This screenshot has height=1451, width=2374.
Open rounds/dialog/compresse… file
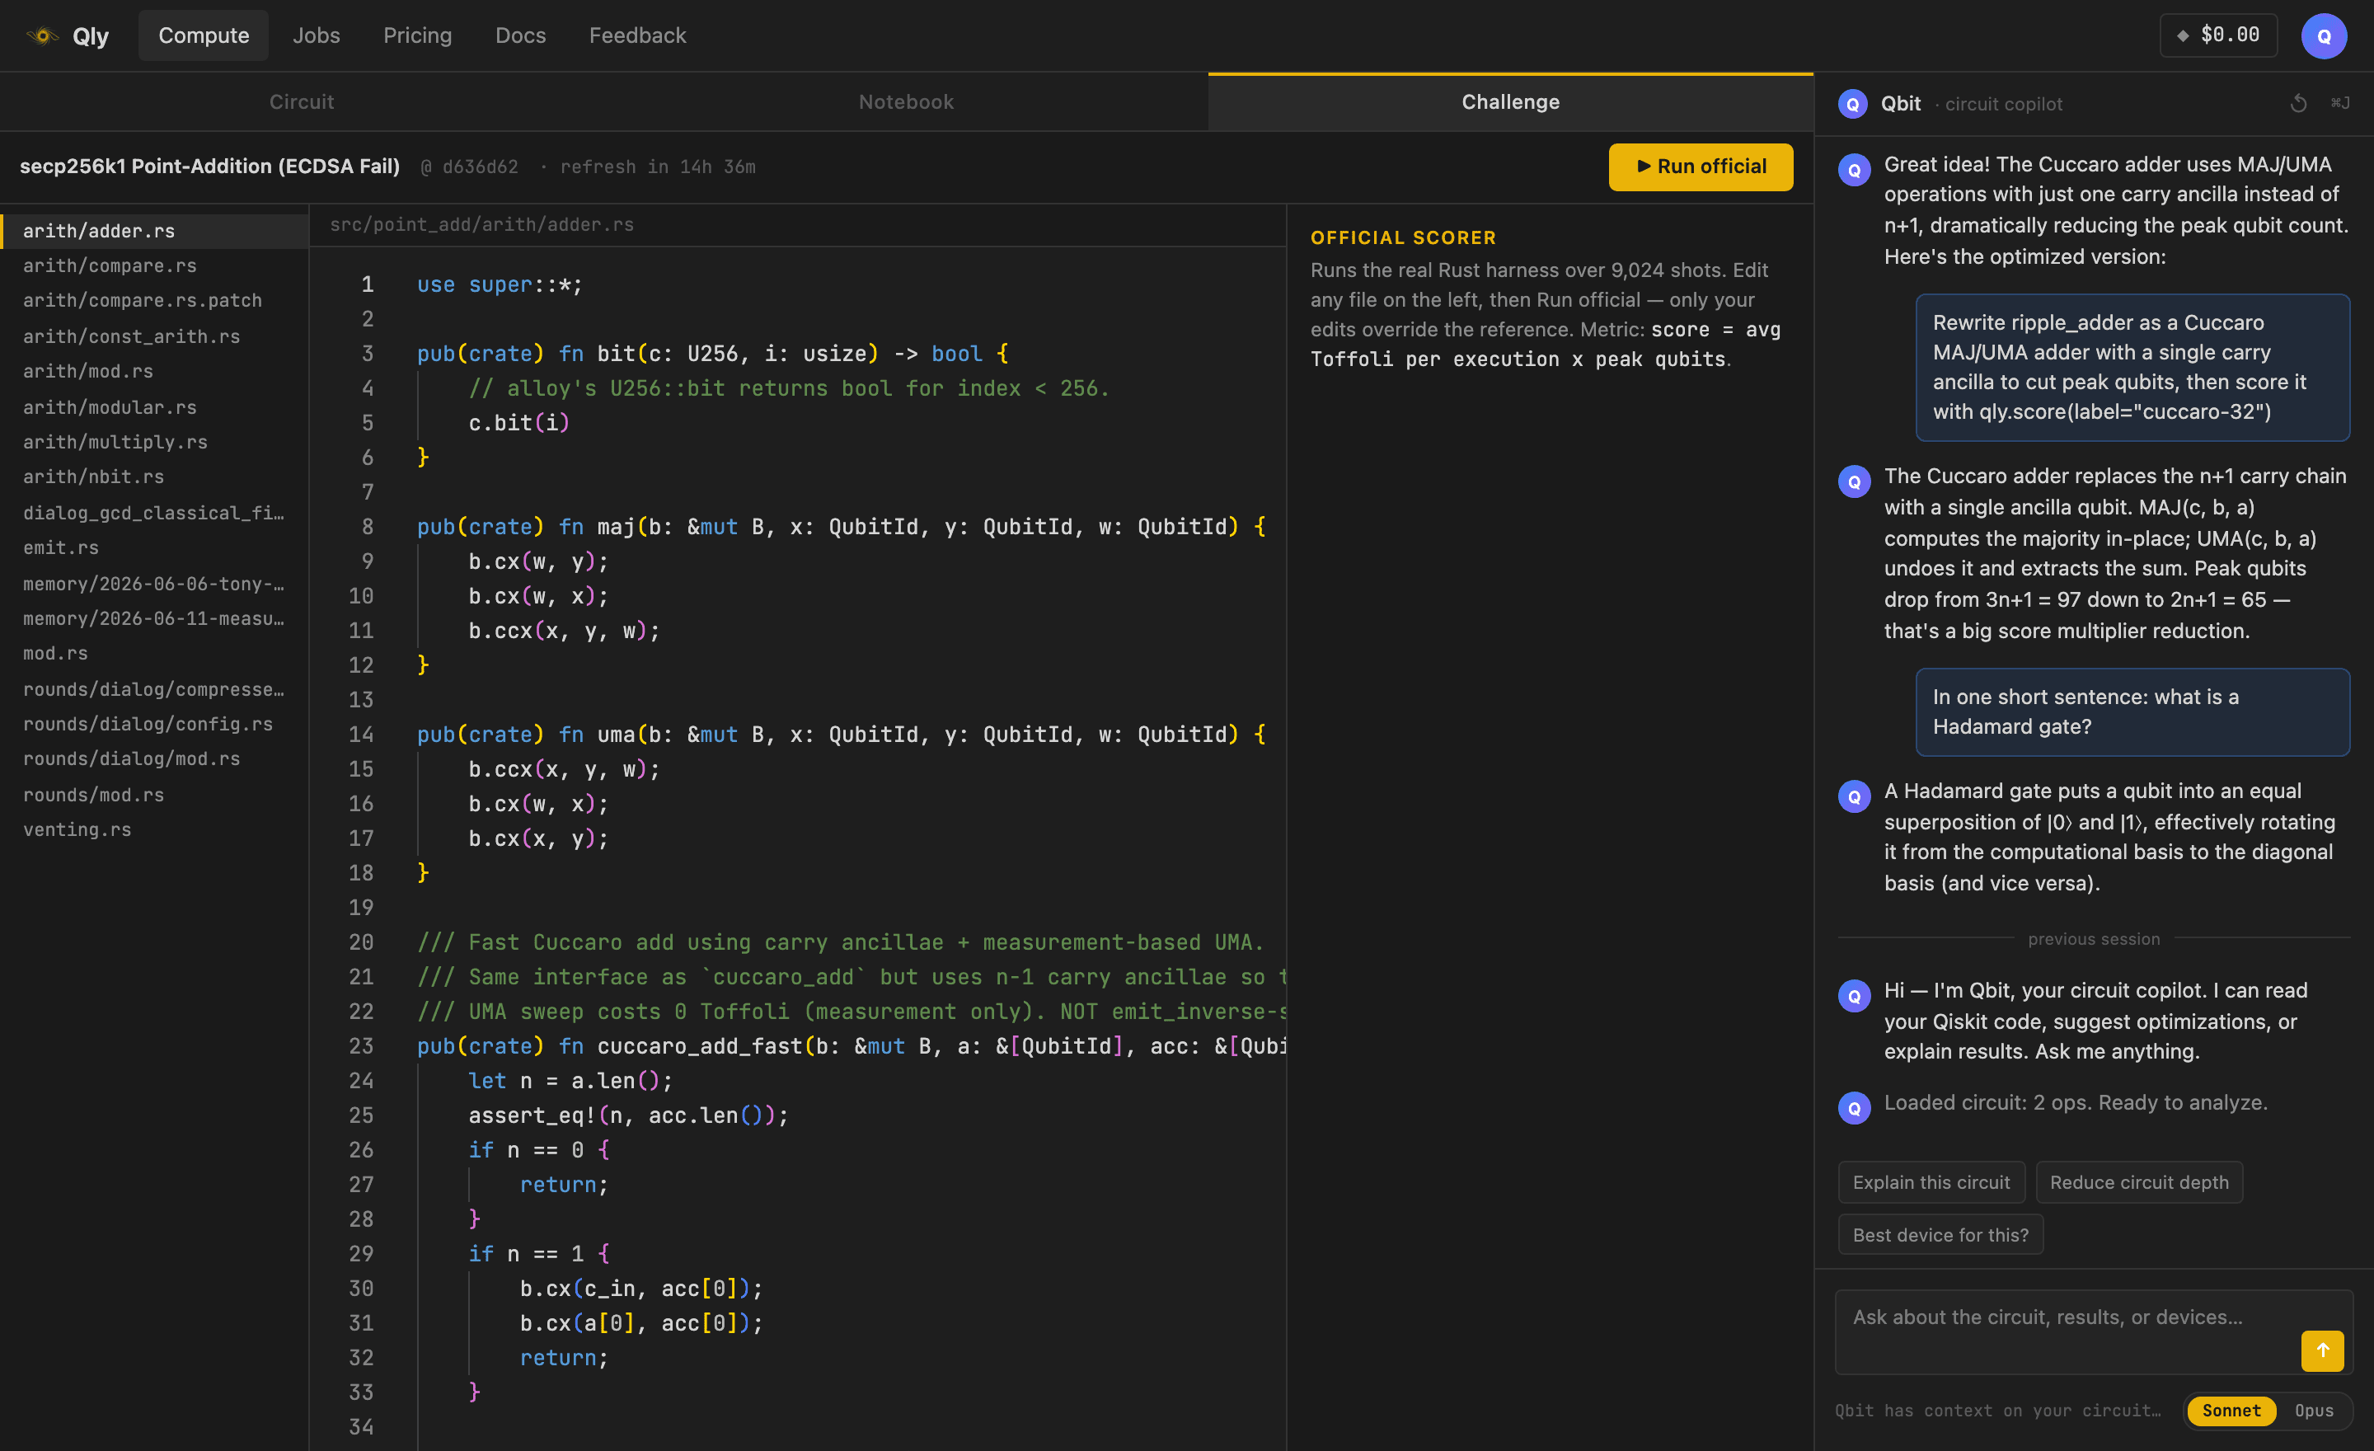point(154,689)
